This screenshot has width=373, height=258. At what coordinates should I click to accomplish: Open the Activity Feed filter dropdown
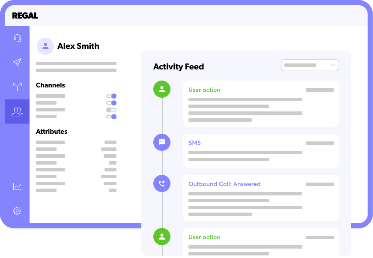[x=310, y=65]
